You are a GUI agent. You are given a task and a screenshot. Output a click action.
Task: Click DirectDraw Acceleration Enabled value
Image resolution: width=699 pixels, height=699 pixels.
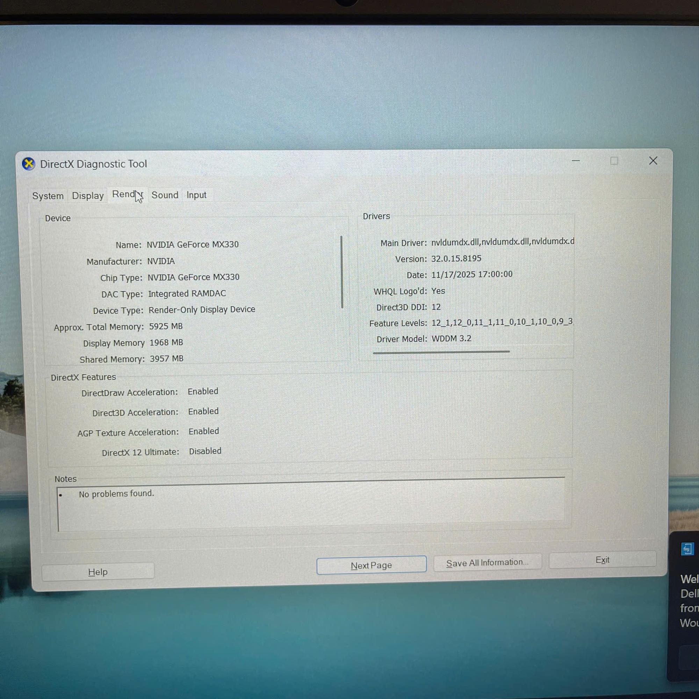(x=203, y=391)
